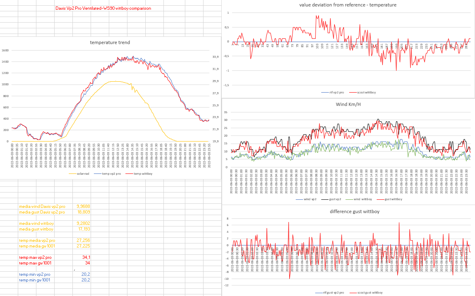Select the red 'Davis Vp2 Pro Ventilated' heading cell
Image resolution: width=475 pixels, height=296 pixels.
click(x=103, y=8)
